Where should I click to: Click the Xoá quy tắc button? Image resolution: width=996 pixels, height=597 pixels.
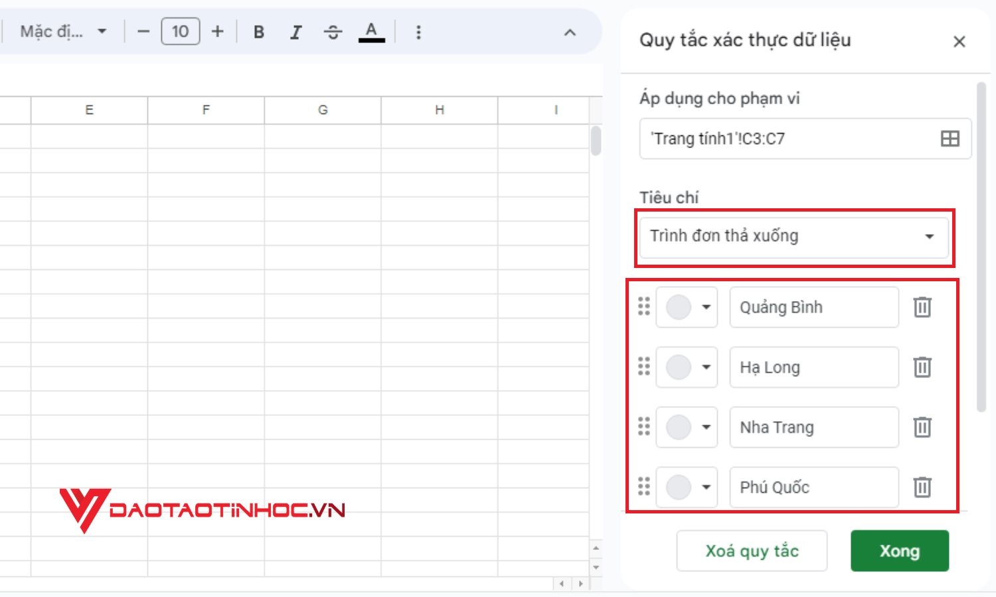coord(752,551)
